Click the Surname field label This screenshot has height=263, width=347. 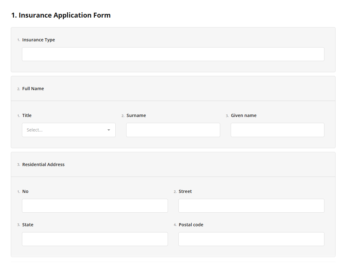pyautogui.click(x=136, y=115)
